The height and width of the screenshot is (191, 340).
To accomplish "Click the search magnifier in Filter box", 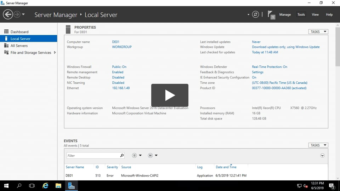I will click(x=122, y=155).
